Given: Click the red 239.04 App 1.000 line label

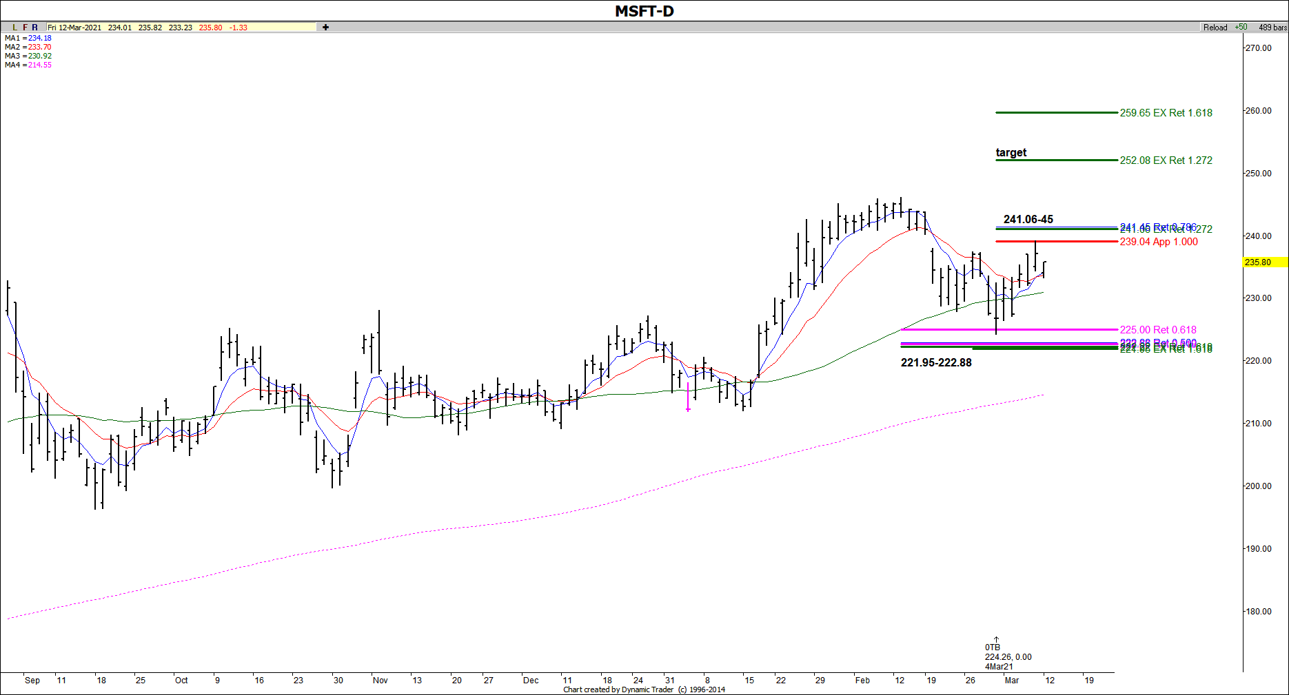Looking at the screenshot, I should (1158, 242).
